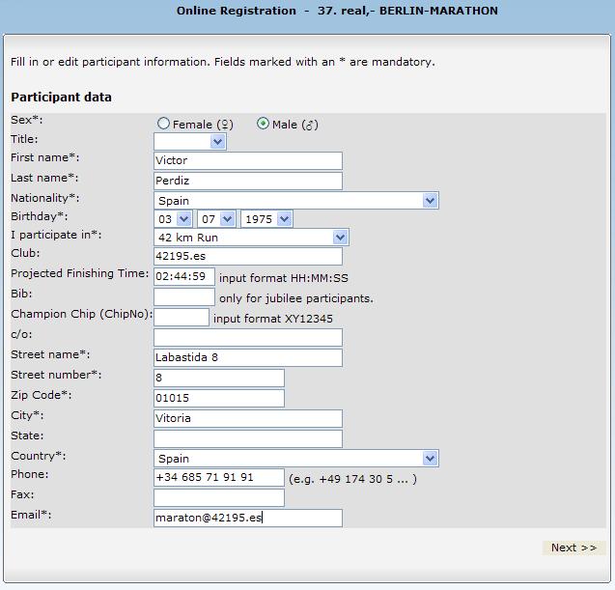Click the Last name field containing Perdiz
The width and height of the screenshot is (615, 590).
(247, 181)
